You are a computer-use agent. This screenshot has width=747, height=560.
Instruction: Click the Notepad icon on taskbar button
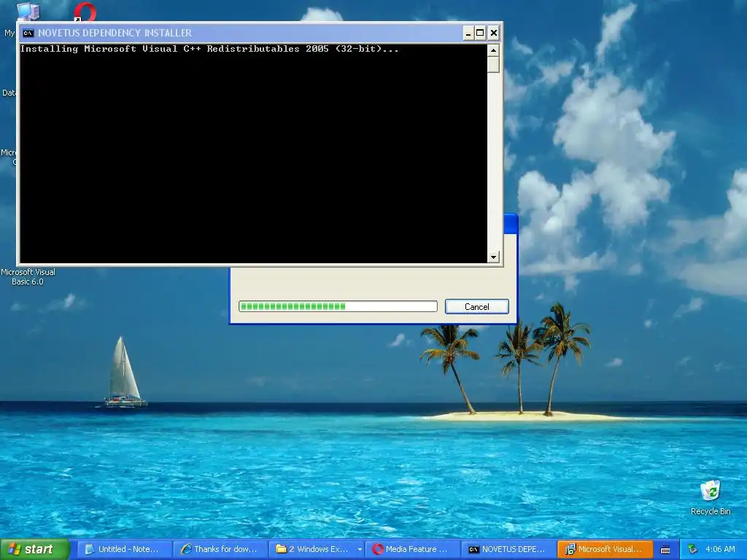[89, 549]
